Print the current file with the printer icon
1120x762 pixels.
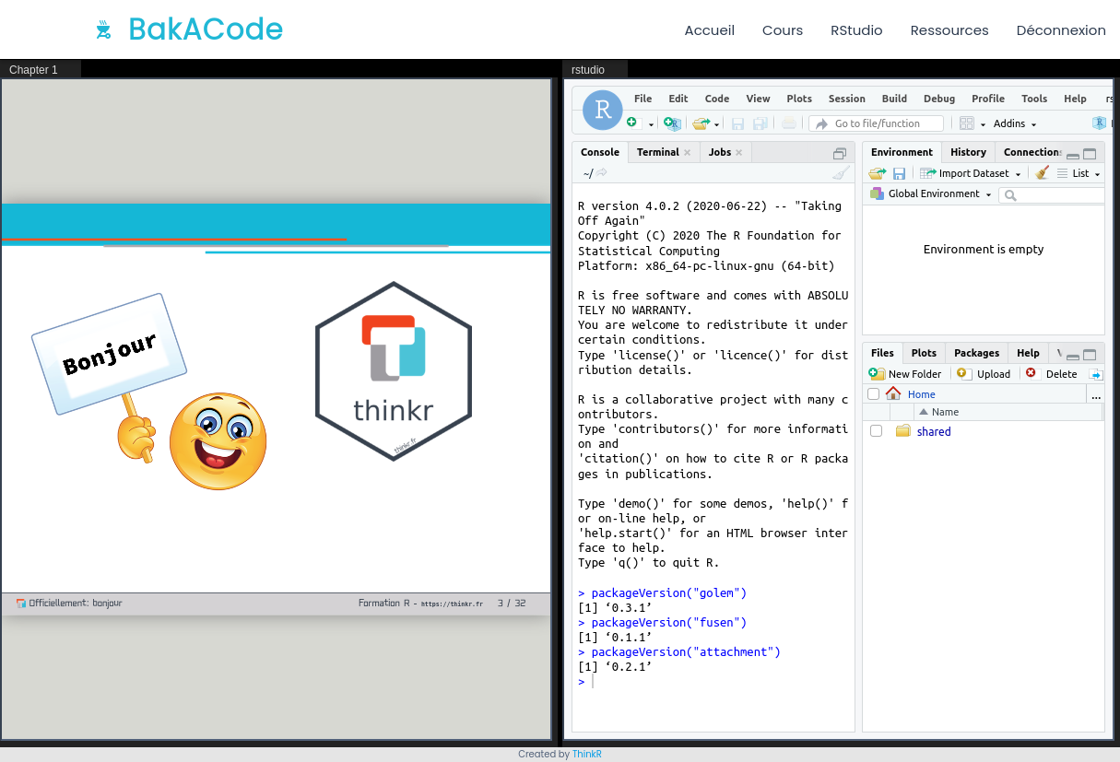[x=789, y=123]
